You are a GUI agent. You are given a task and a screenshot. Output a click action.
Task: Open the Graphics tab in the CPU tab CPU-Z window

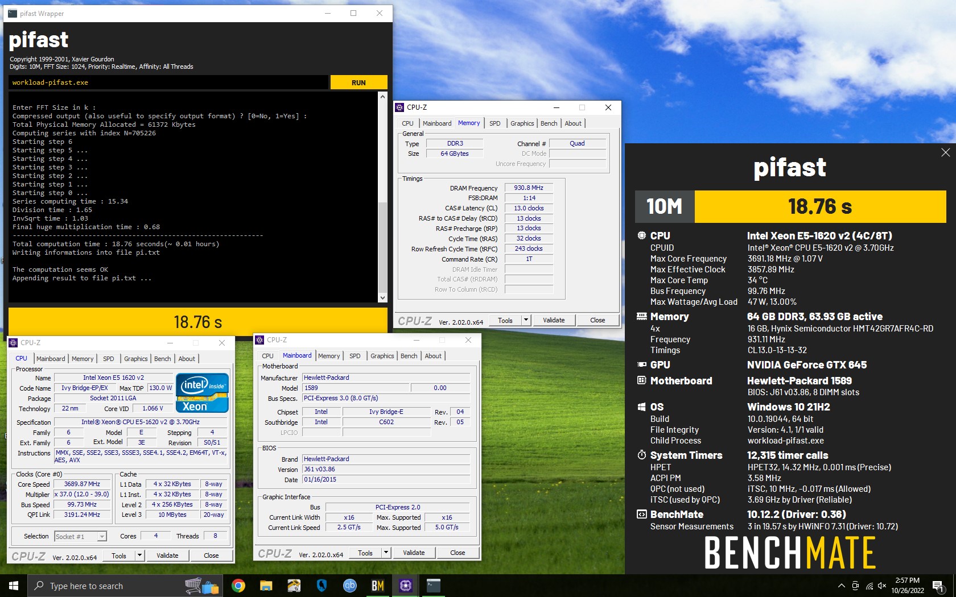pyautogui.click(x=135, y=359)
